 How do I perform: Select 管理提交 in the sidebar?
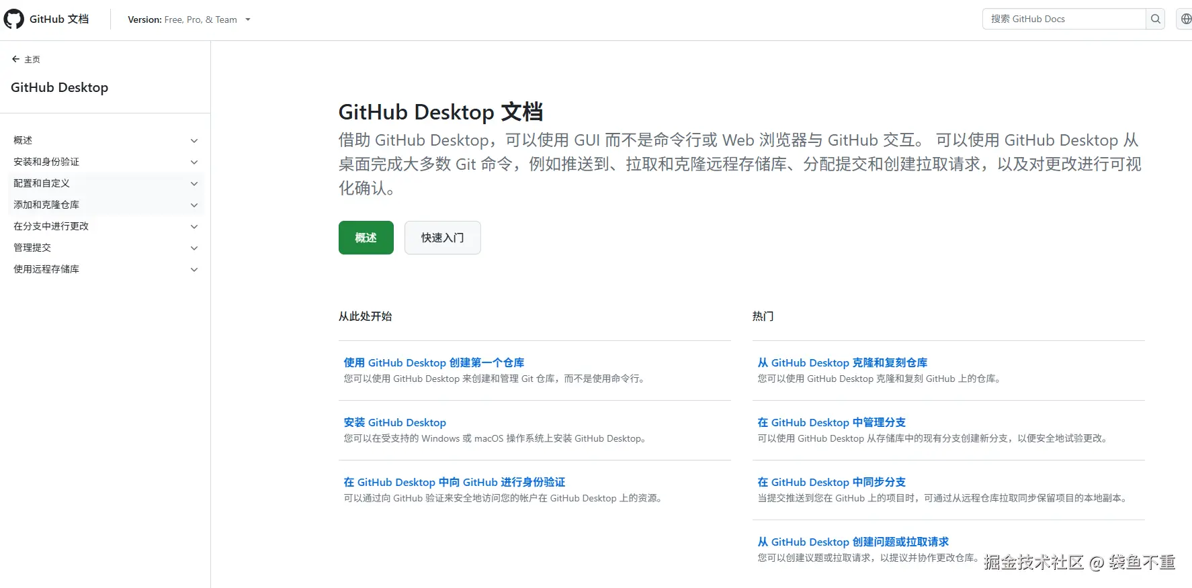32,248
